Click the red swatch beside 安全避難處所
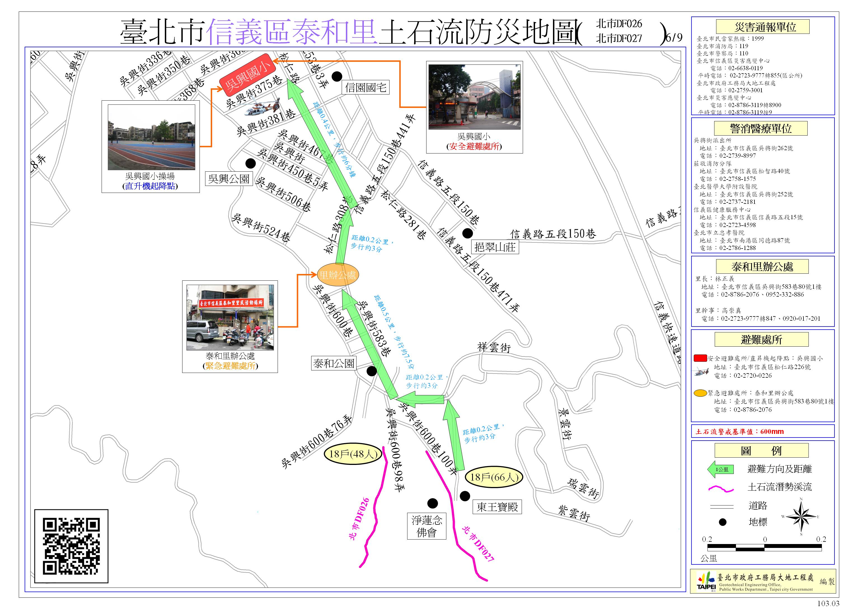This screenshot has height=610, width=858. point(700,358)
